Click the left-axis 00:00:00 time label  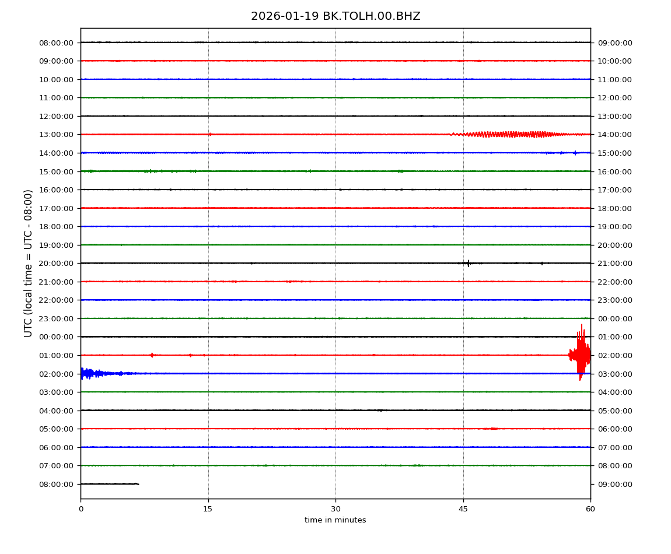[x=57, y=337]
